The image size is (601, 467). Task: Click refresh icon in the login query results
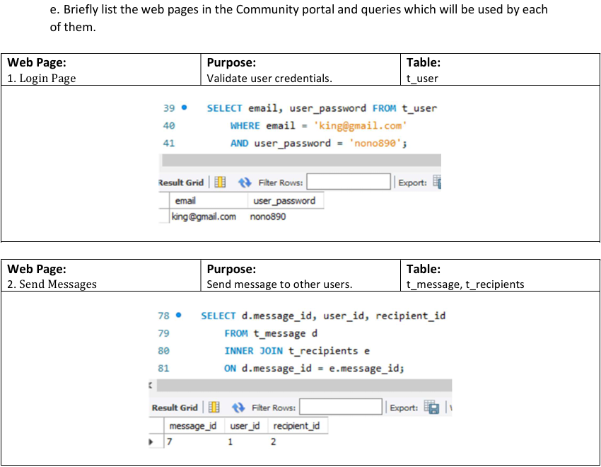click(245, 183)
